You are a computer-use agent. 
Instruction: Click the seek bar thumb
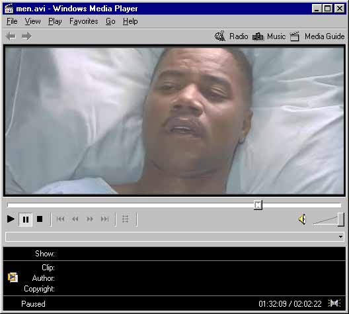pos(258,205)
